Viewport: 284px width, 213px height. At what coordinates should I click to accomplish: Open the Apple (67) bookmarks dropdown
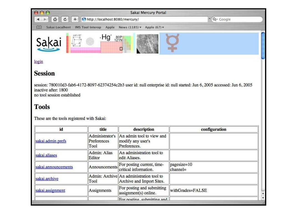(154, 27)
